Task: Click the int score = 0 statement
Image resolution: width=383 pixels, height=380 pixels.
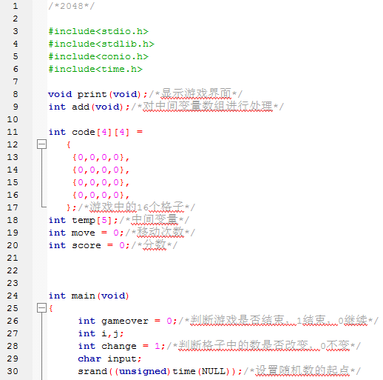Action: click(x=89, y=245)
